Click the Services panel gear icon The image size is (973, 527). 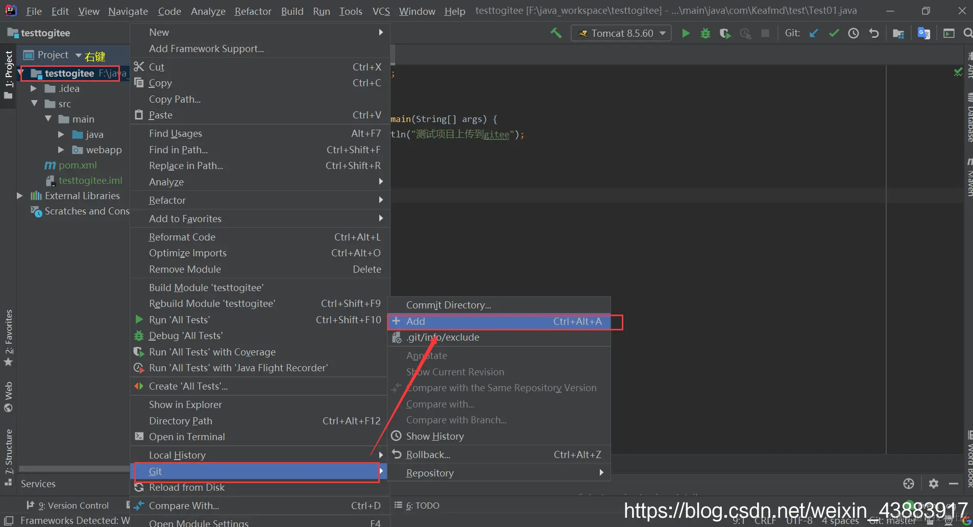coord(934,484)
